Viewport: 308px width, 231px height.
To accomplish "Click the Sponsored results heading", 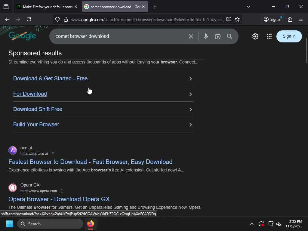I will point(35,53).
